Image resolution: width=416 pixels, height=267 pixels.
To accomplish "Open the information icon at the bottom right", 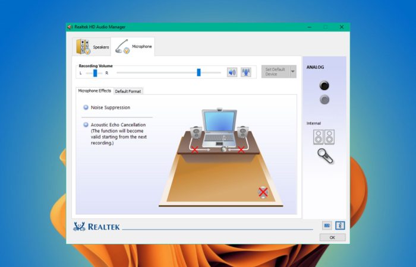I will [x=340, y=225].
